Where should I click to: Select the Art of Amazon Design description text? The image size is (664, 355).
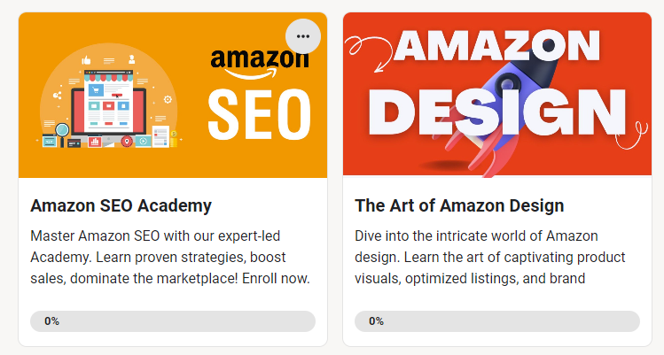[489, 258]
